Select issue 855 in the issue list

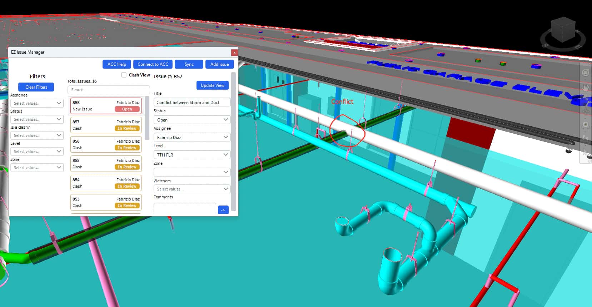(x=106, y=164)
